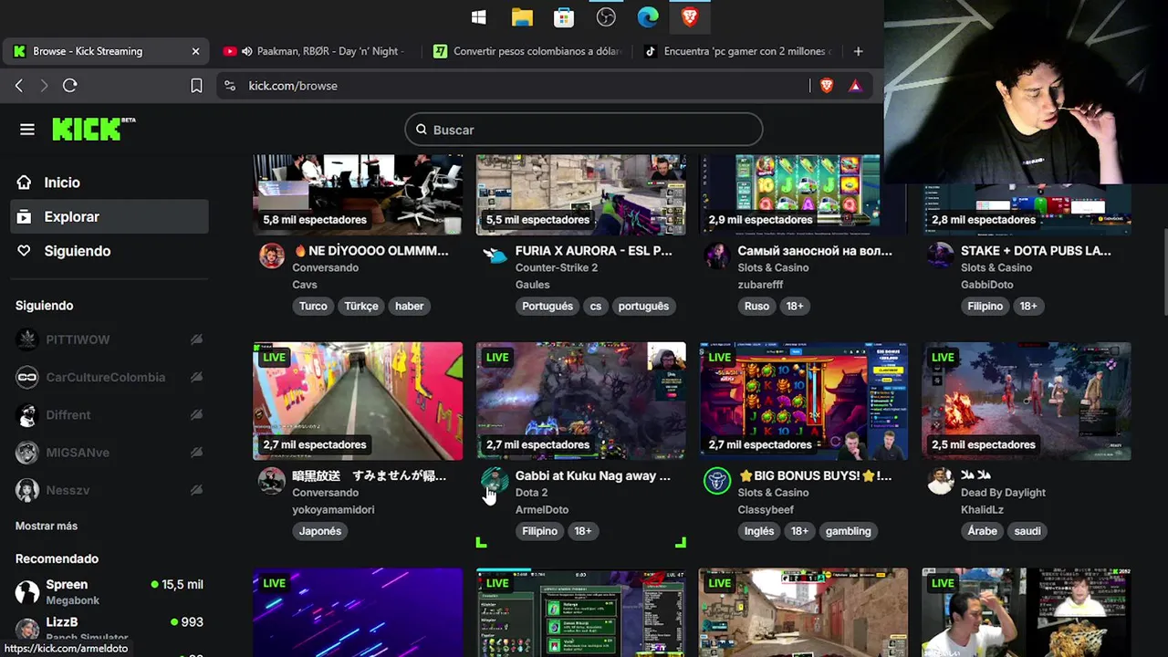
Task: Open File Explorer from taskbar
Action: [522, 17]
